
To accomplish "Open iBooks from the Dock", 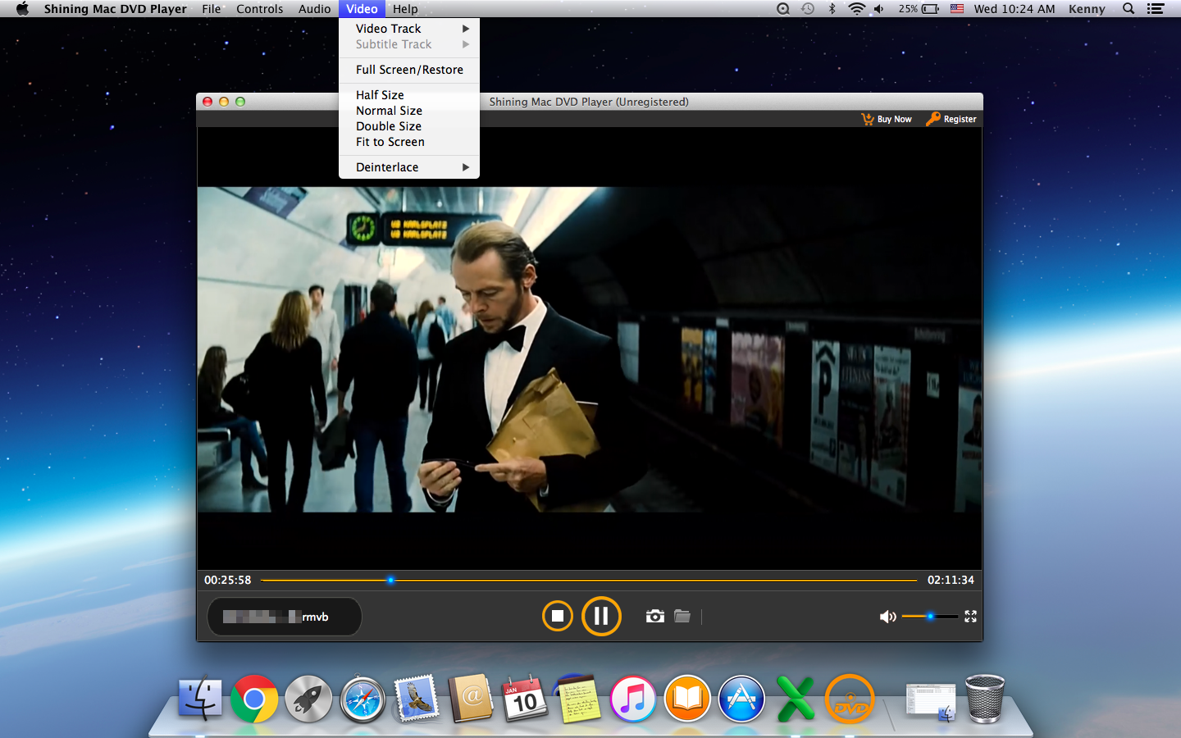I will [687, 699].
